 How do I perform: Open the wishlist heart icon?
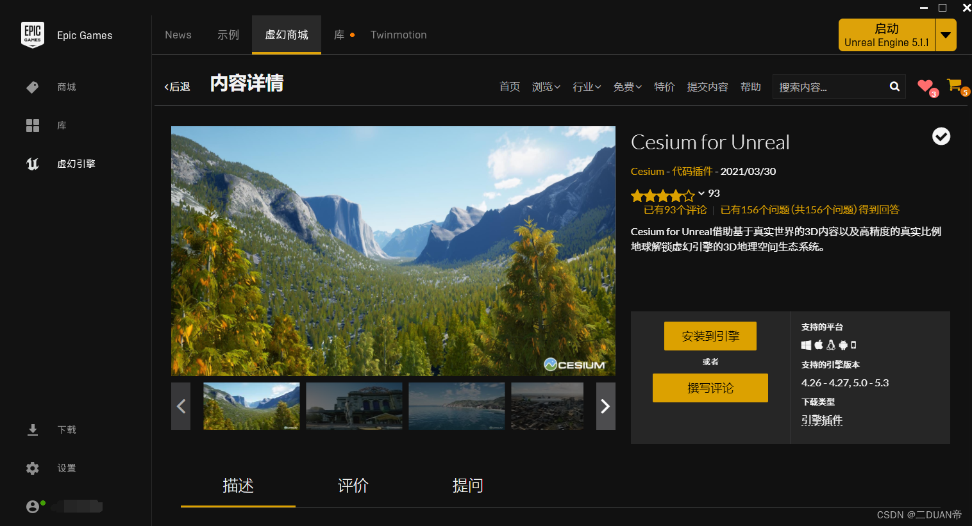pos(925,86)
